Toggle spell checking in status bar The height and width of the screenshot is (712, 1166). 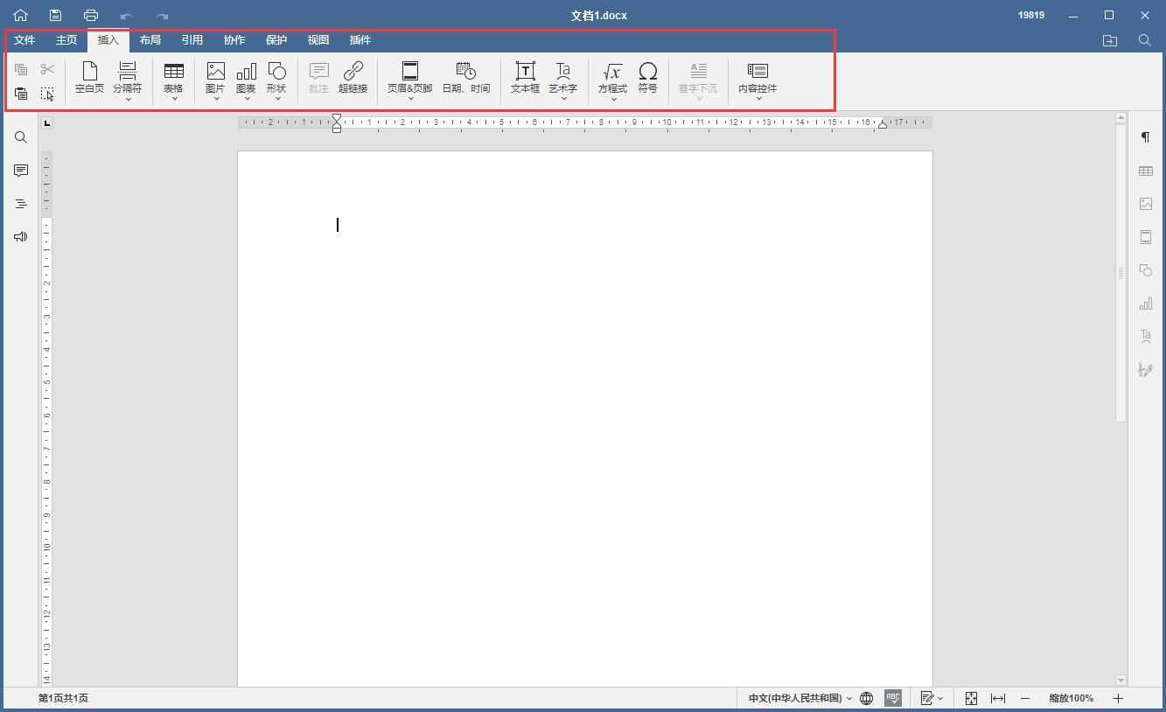click(x=892, y=698)
